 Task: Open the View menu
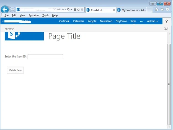pos(22,15)
